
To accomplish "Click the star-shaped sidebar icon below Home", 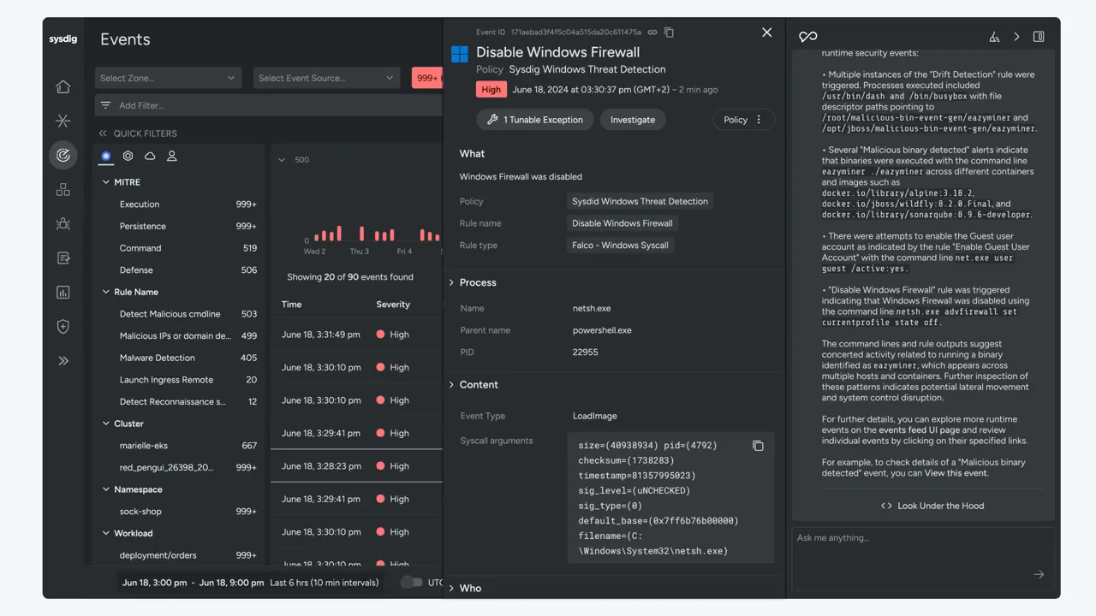I will (x=63, y=121).
